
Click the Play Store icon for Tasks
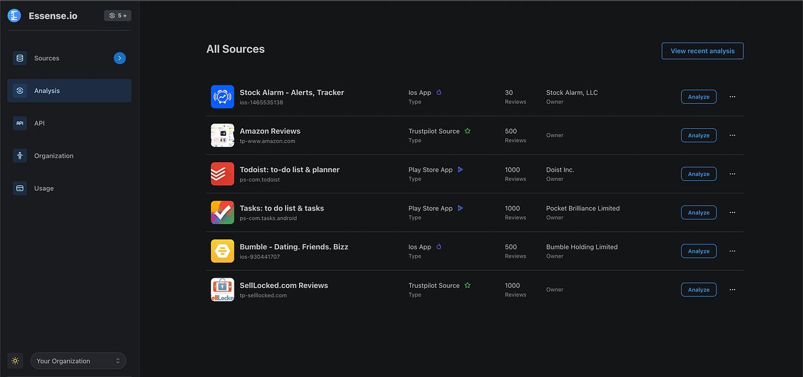(461, 208)
